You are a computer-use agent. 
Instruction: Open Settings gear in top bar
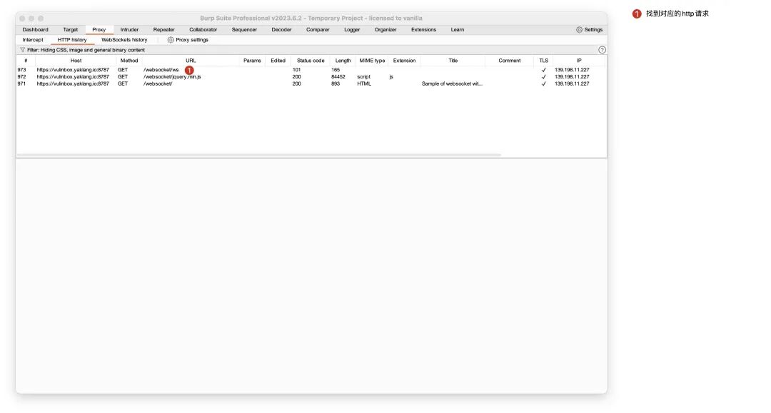(579, 30)
